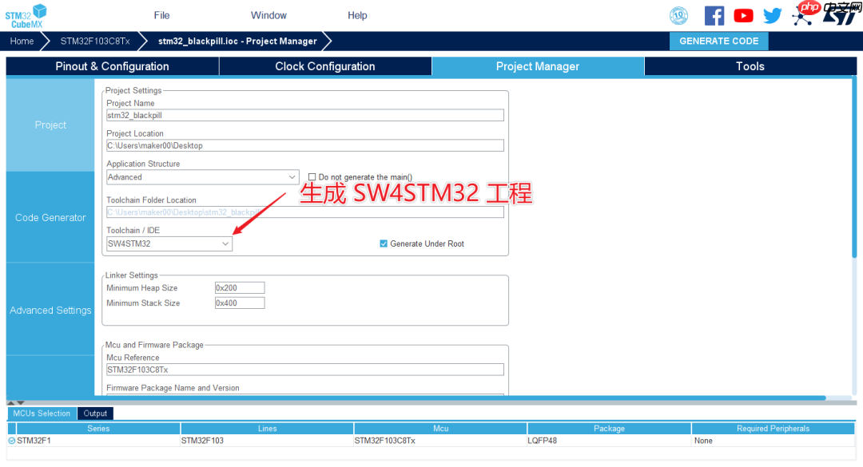863x467 pixels.
Task: Sort by Series column header
Action: click(x=98, y=429)
